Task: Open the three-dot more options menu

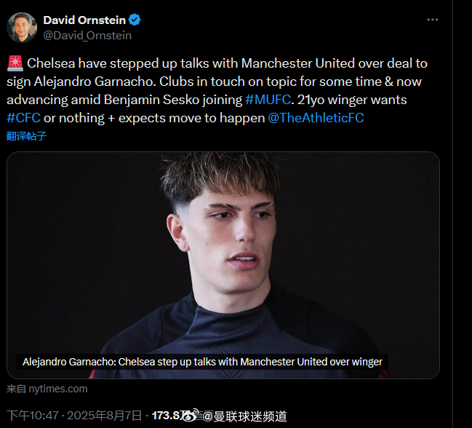Action: 432,20
